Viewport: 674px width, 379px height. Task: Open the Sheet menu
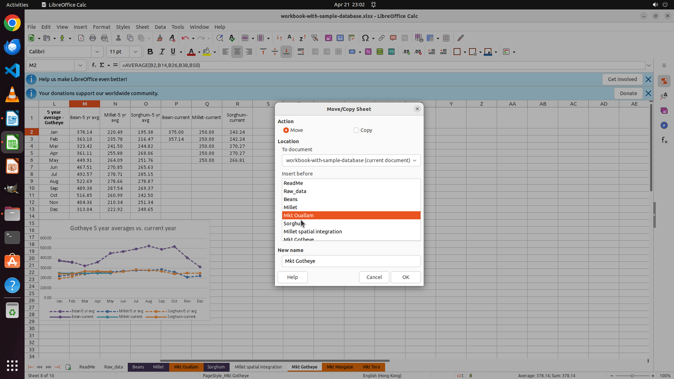pos(142,27)
